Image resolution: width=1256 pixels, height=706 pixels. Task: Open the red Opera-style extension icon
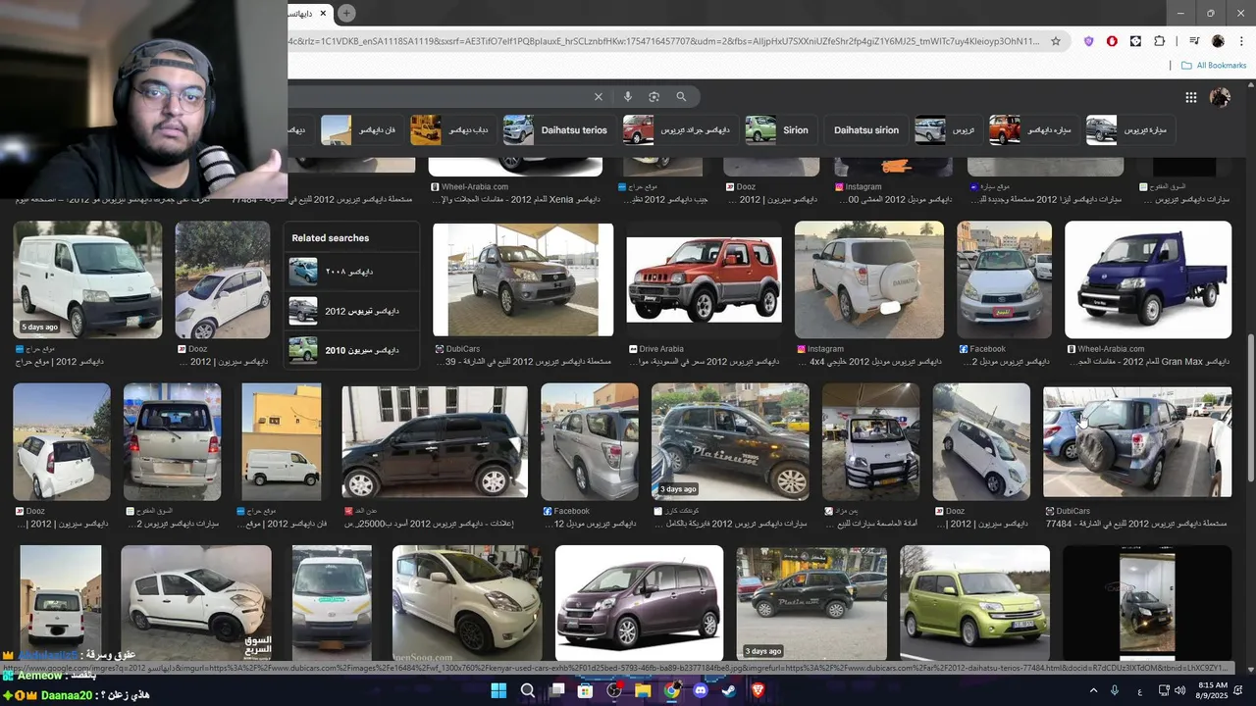pyautogui.click(x=1112, y=41)
